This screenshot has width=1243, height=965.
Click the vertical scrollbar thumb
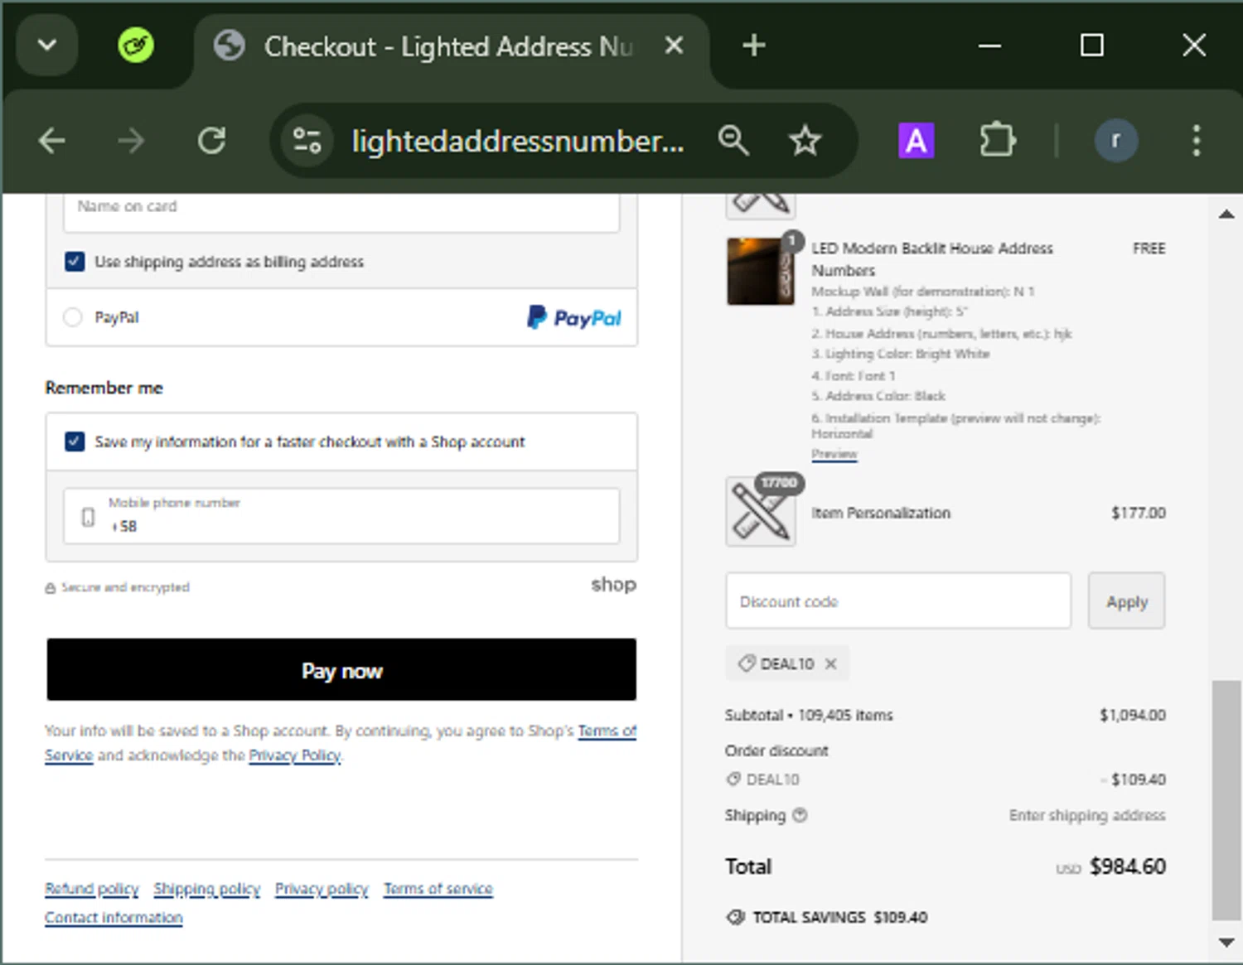pos(1226,800)
